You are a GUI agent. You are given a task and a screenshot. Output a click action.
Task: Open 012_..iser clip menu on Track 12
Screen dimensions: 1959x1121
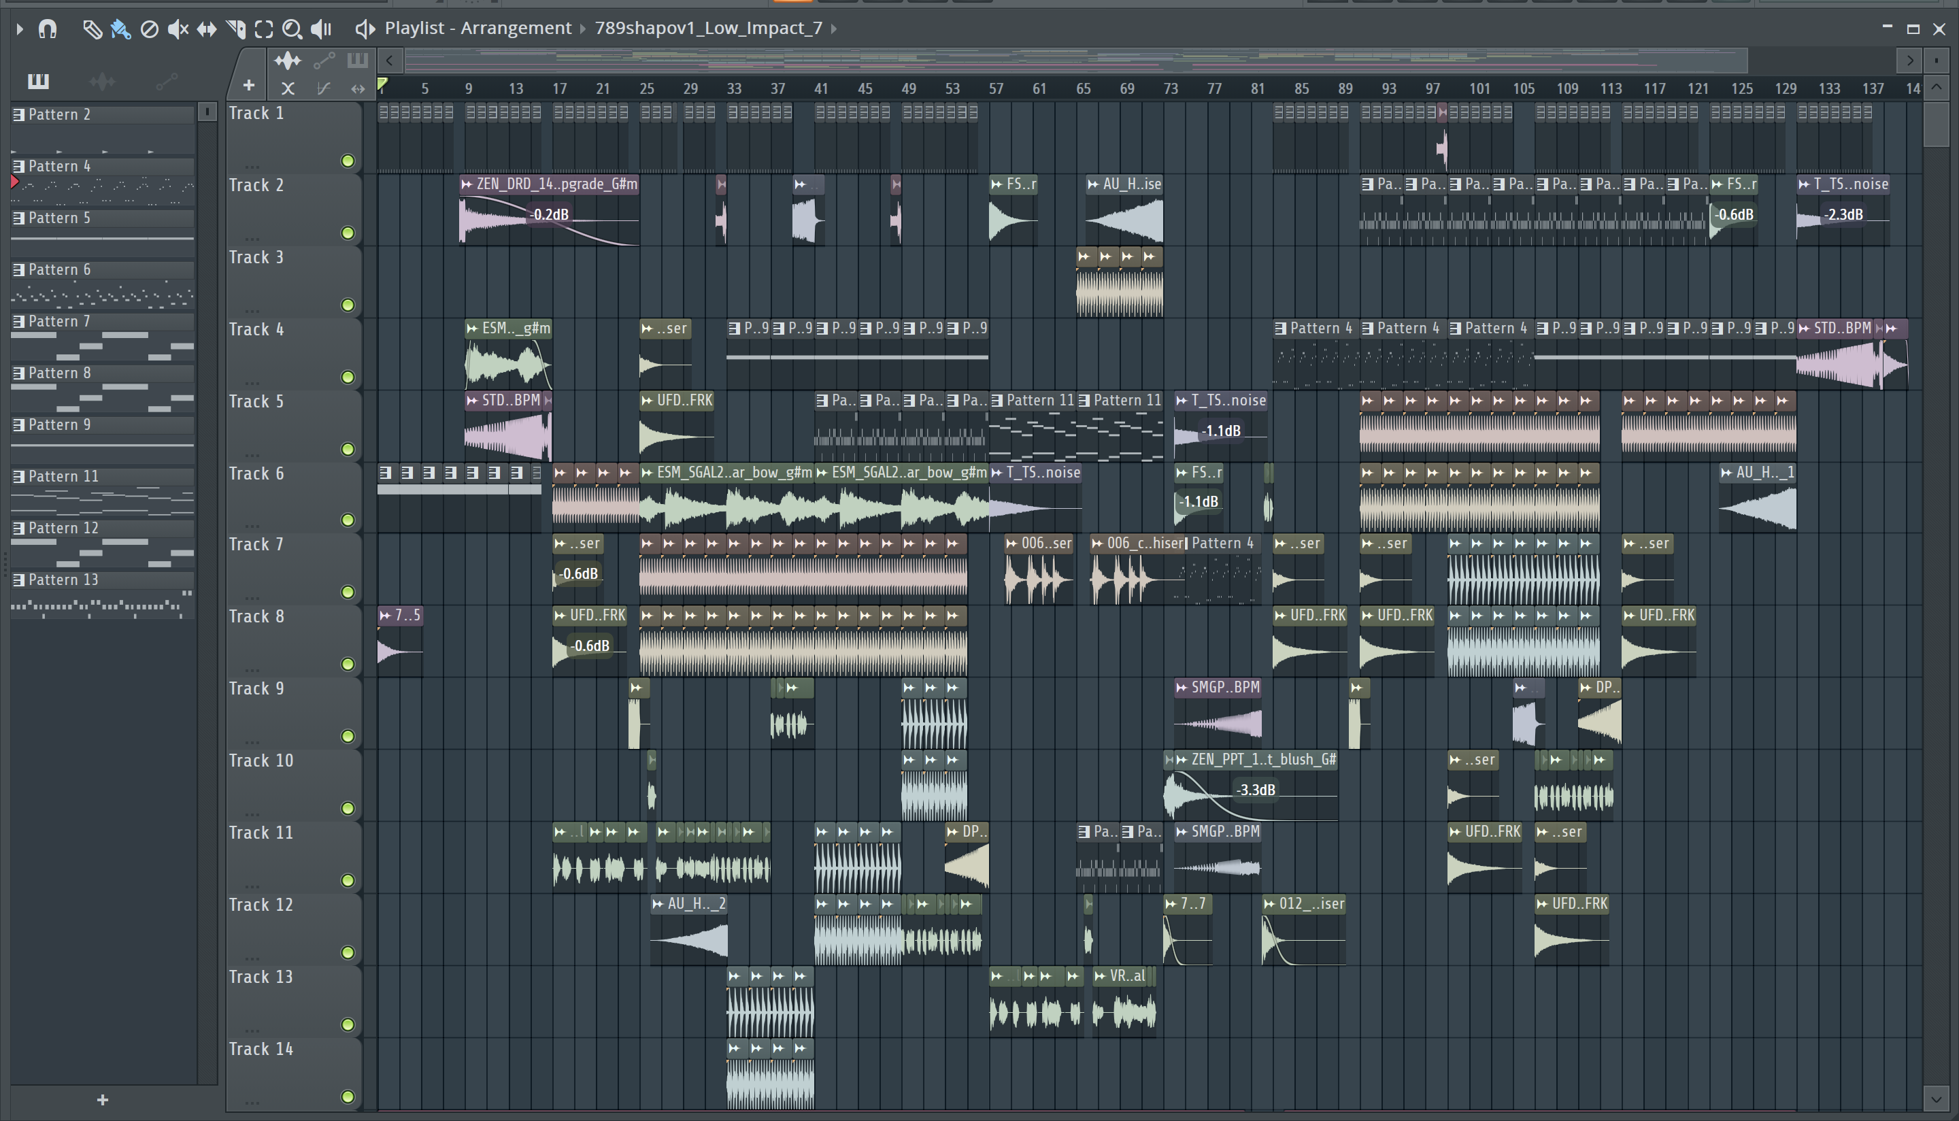point(1269,904)
